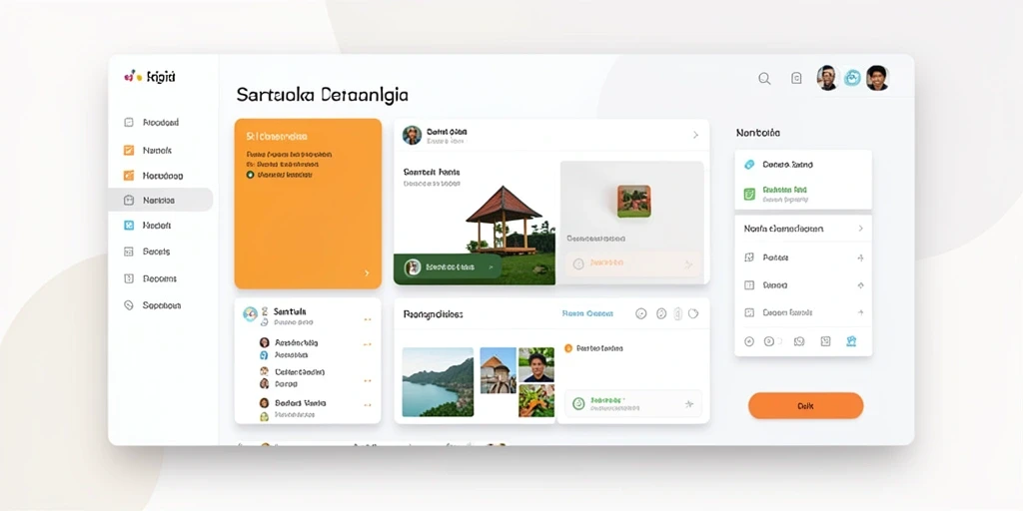The image size is (1023, 511).
Task: Click the orange icon of second sidebar item
Action: click(x=129, y=150)
